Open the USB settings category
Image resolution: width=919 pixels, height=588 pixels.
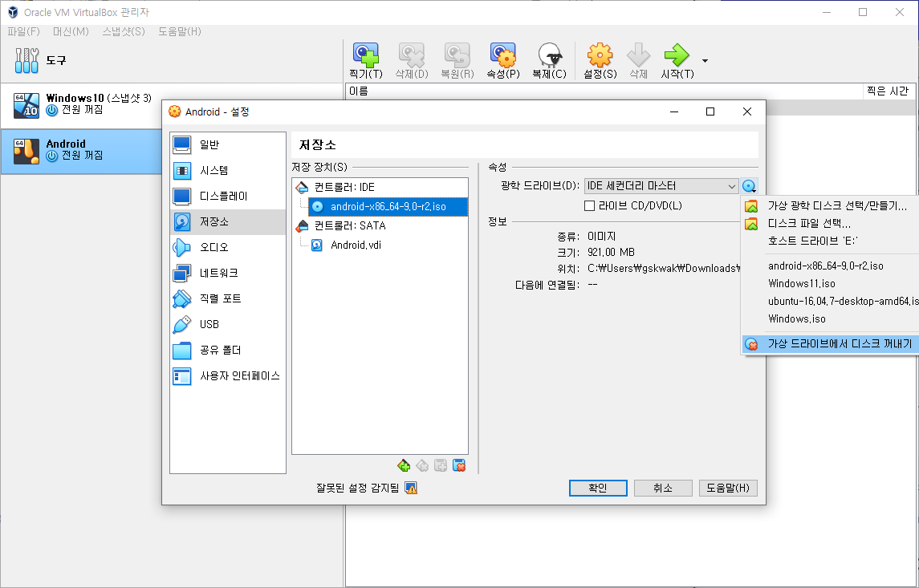[x=227, y=324]
